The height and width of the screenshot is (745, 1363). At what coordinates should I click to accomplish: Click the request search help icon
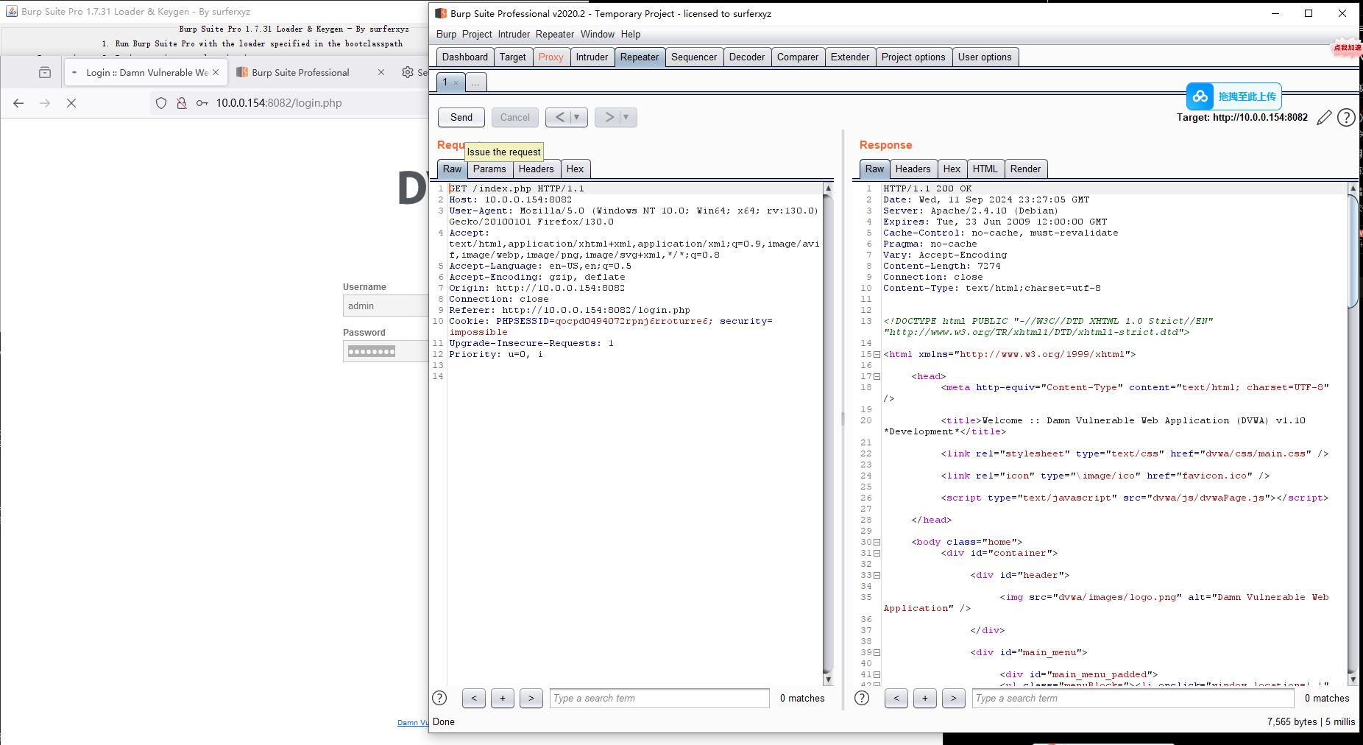(x=439, y=698)
